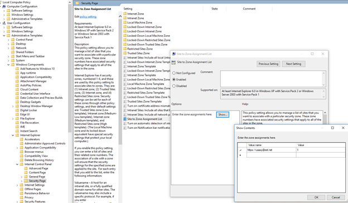The width and height of the screenshot is (348, 203).
Task: Click the Instant Search folder icon
Action: coord(17,131)
